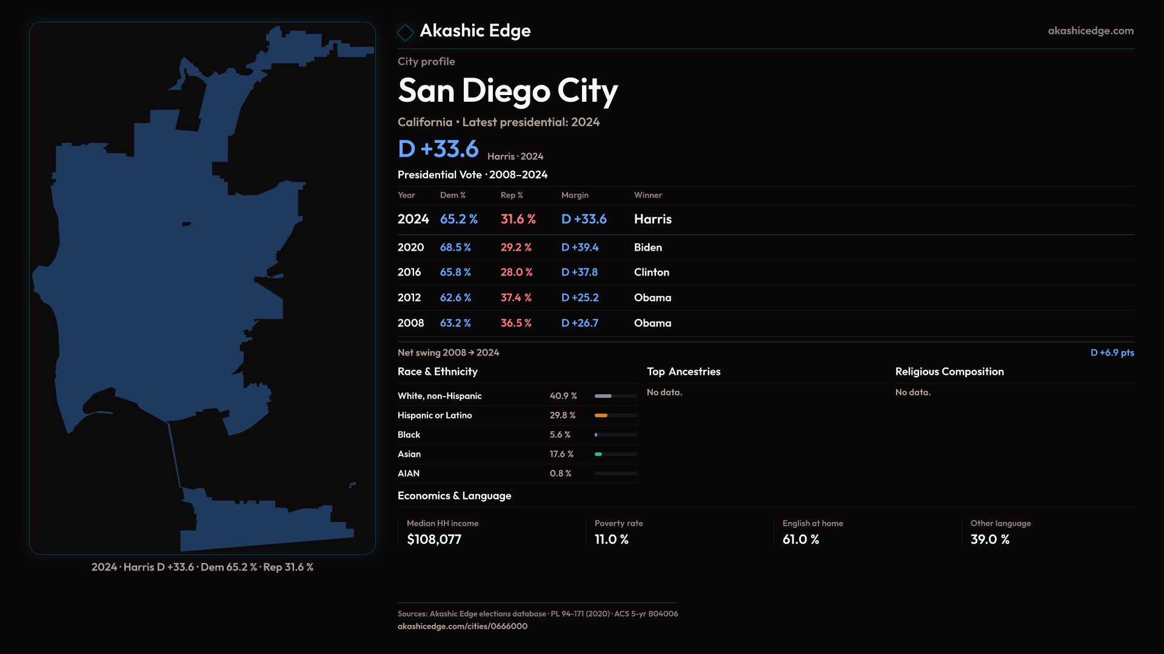Click the Other language stat card

[1000, 532]
